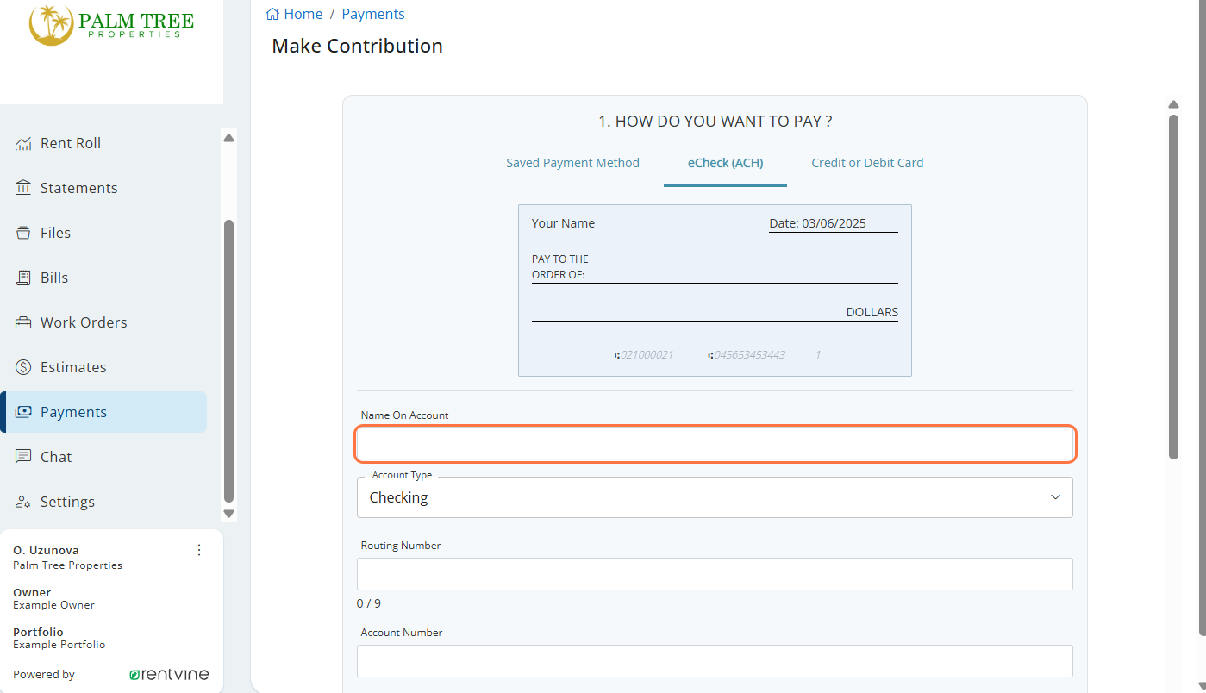Viewport: 1206px width, 693px height.
Task: Expand the Account Type dropdown
Action: pos(715,497)
